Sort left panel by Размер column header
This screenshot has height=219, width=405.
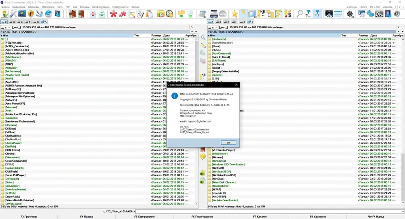[156, 35]
